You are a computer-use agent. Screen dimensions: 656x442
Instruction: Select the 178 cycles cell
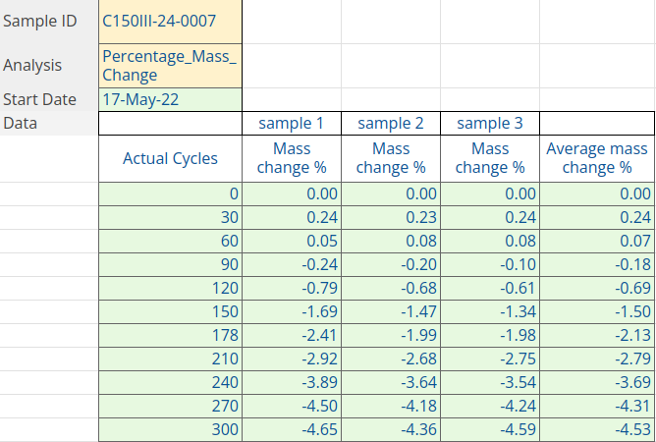point(170,311)
